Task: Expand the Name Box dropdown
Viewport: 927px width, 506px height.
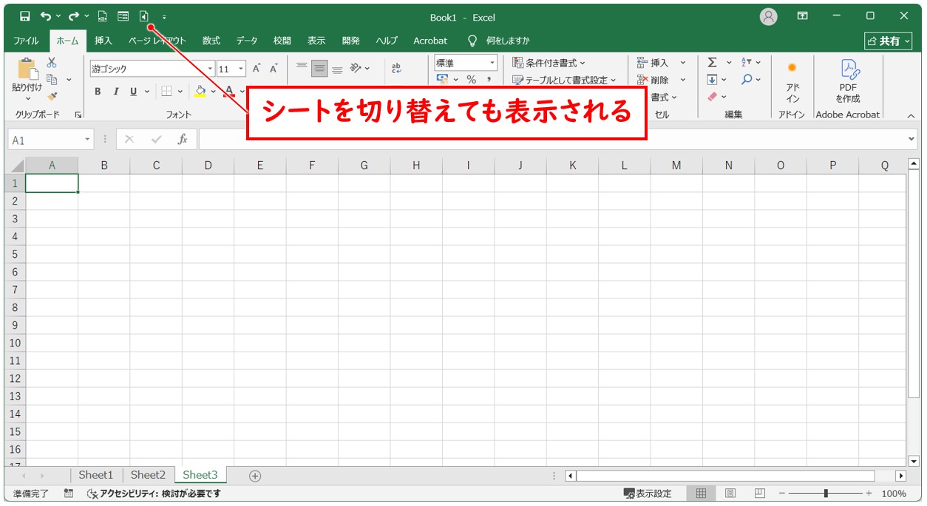Action: 88,140
